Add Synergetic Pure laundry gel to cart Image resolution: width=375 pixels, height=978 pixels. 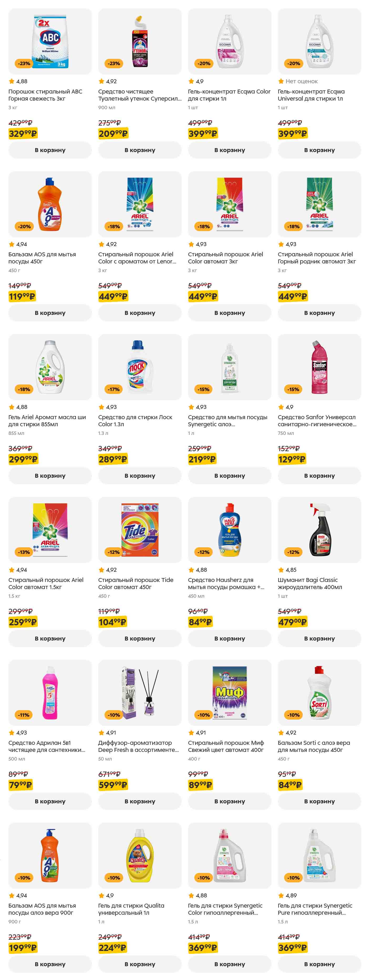coord(319,964)
